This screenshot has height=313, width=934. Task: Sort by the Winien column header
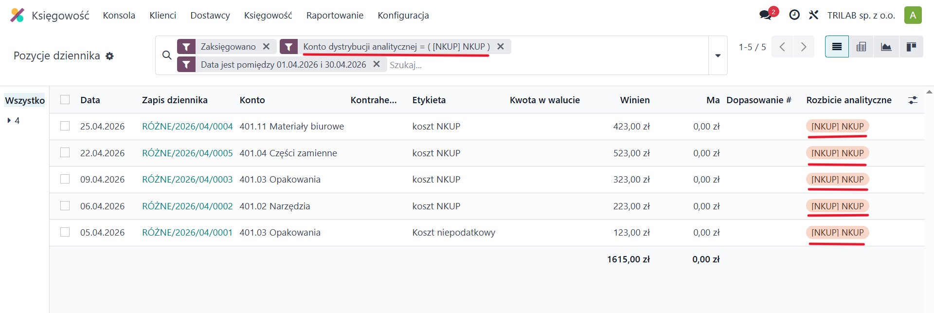tap(635, 100)
